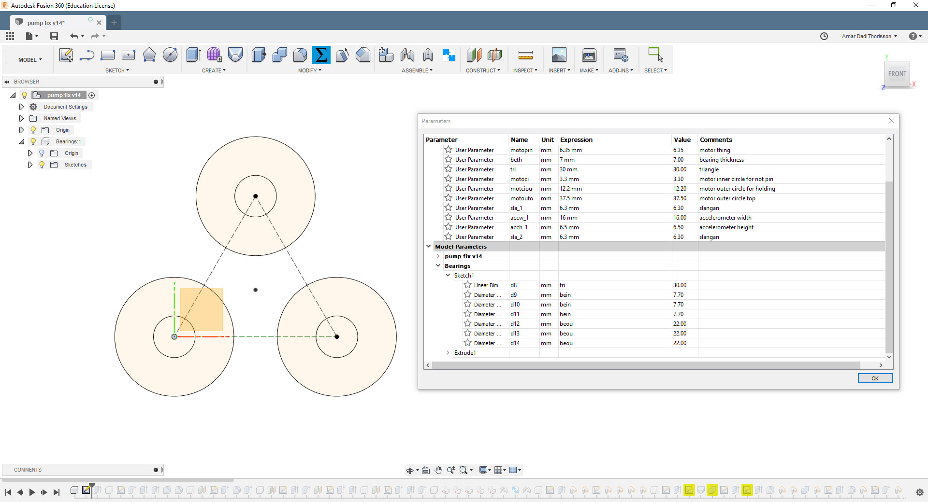Select the Create Sketch tool icon
928x502 pixels.
pyautogui.click(x=66, y=55)
